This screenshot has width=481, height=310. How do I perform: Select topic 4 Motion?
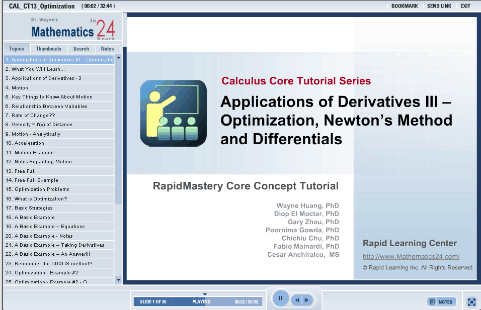(59, 87)
